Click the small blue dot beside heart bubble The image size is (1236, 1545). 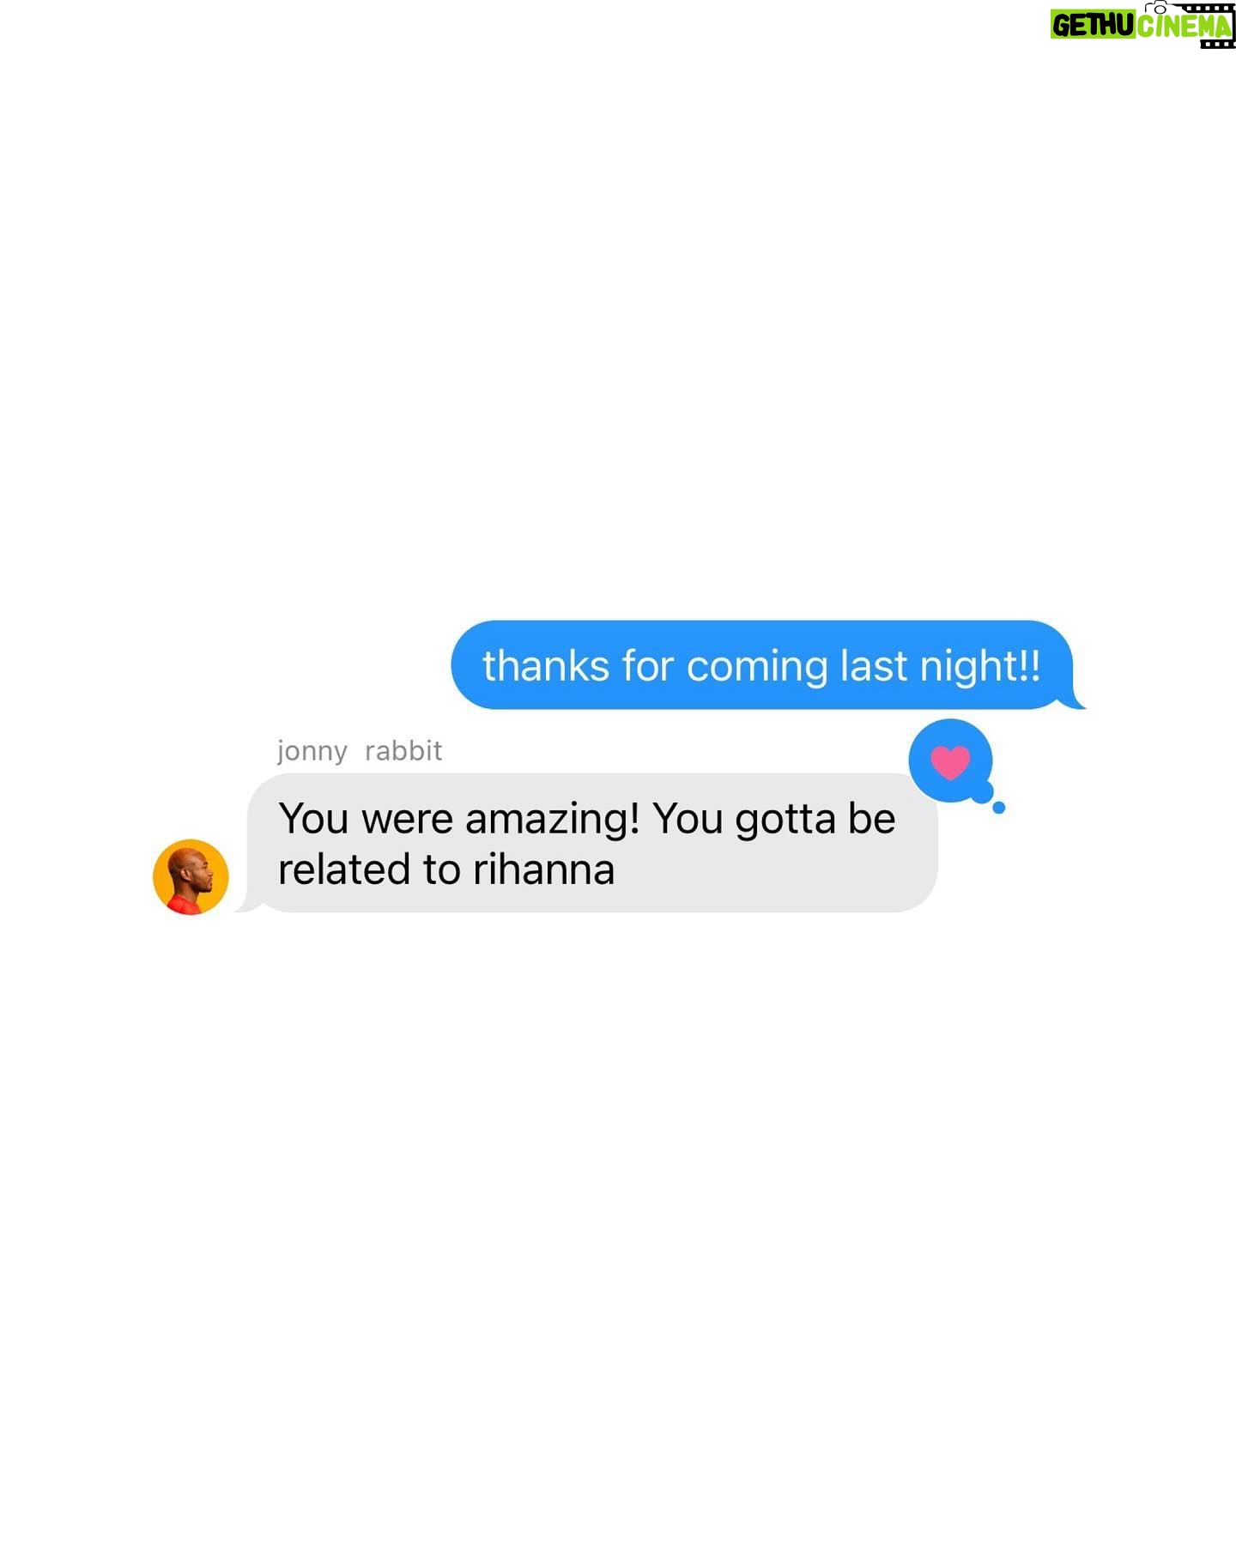click(x=998, y=807)
